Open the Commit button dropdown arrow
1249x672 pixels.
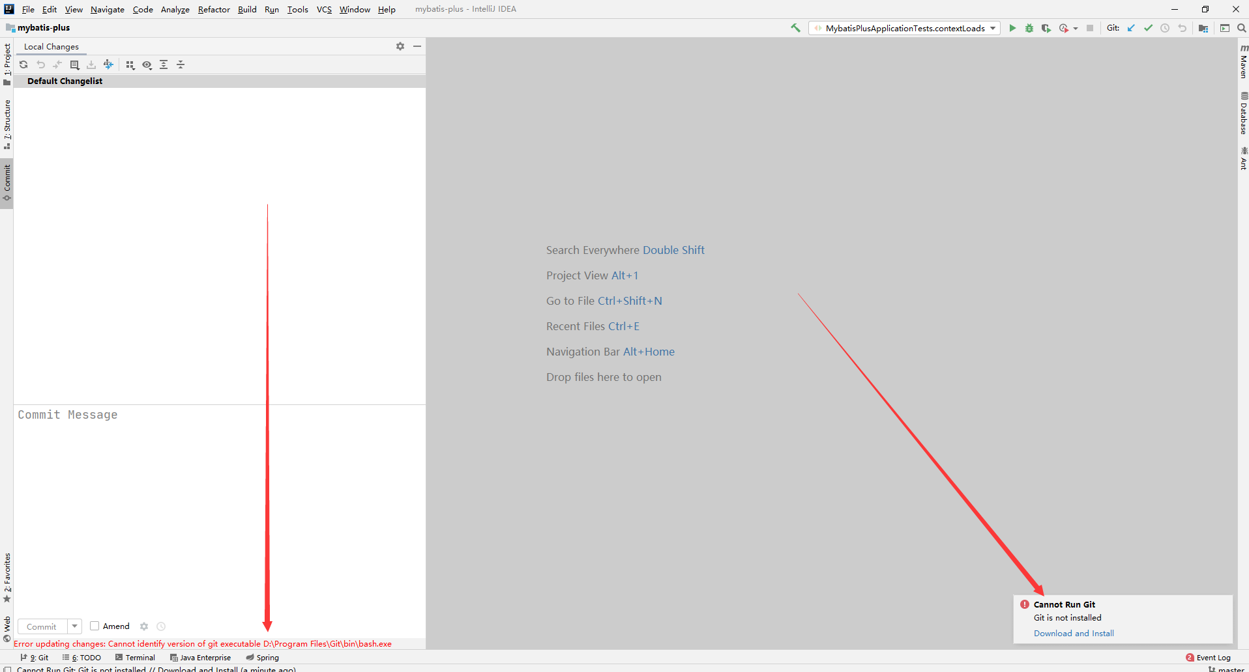coord(74,626)
